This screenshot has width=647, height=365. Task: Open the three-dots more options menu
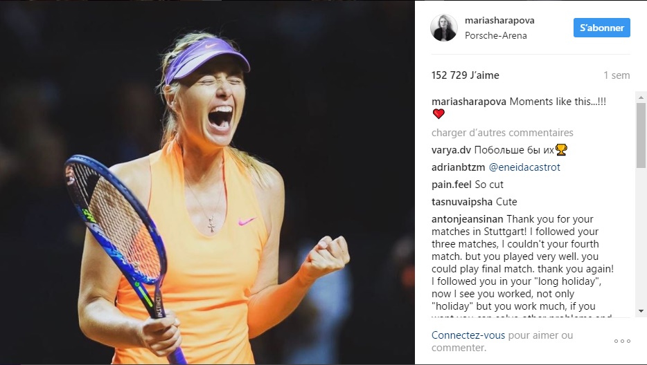point(622,341)
